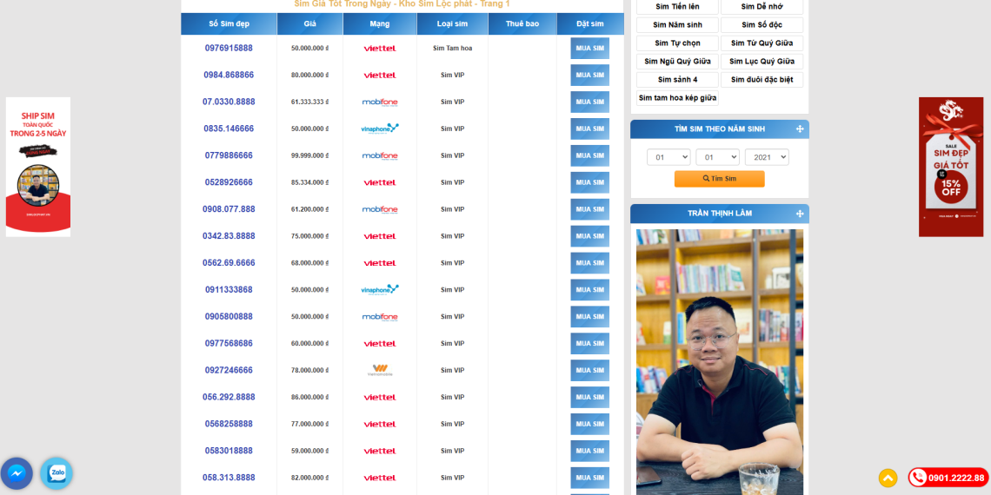Choose the Sim tam hoa kép giữa category

[x=677, y=98]
